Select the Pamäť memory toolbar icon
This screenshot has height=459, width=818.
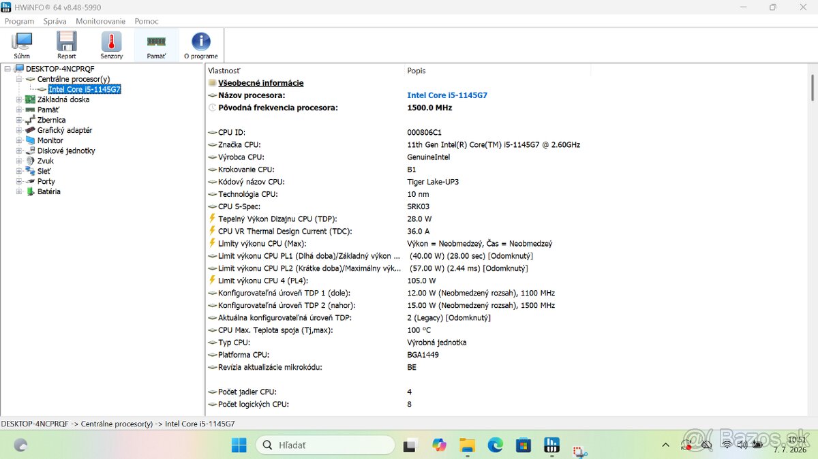pos(156,46)
